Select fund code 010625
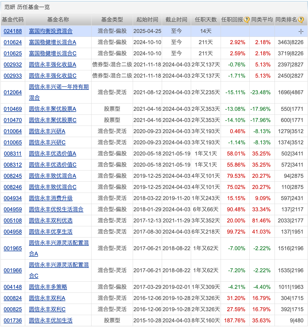Screen dimensions: 308x327 pos(13,53)
